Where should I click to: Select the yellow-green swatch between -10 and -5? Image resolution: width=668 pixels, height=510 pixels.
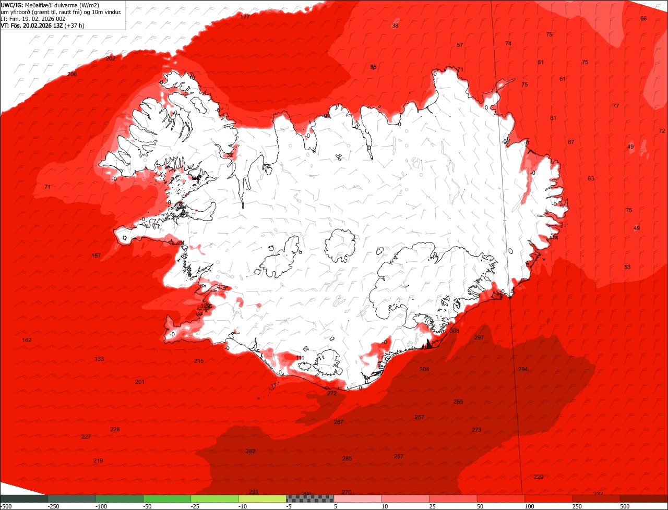[263, 499]
